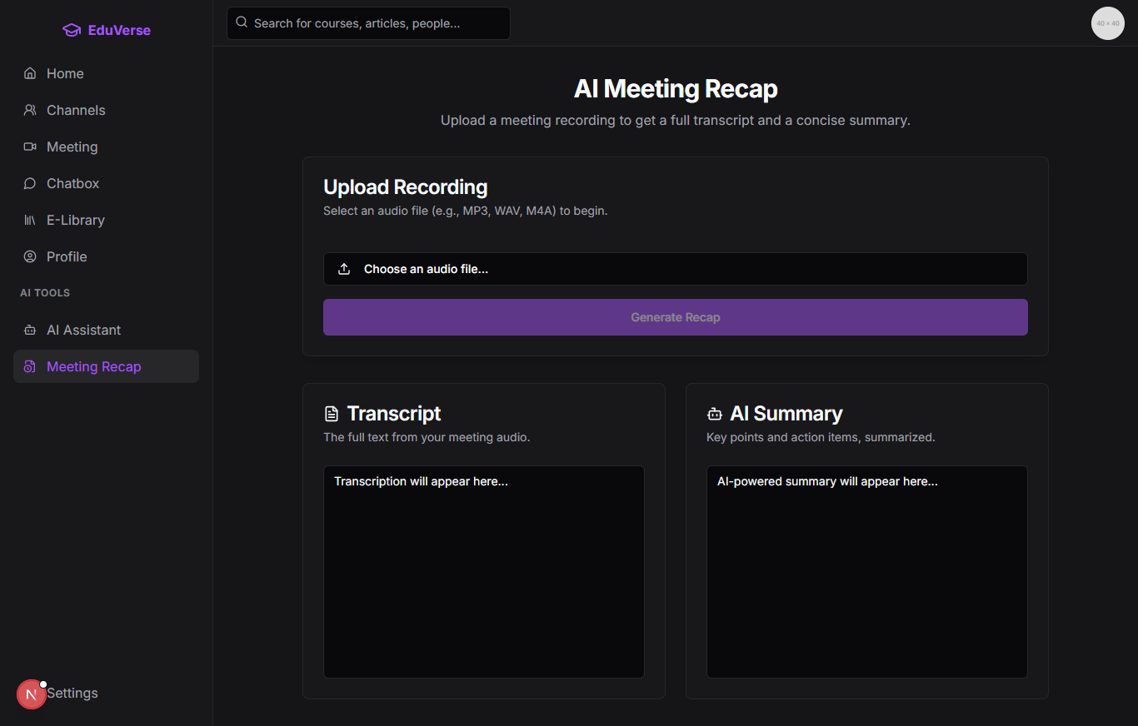Click the EduVerse graduation cap logo icon

72,30
